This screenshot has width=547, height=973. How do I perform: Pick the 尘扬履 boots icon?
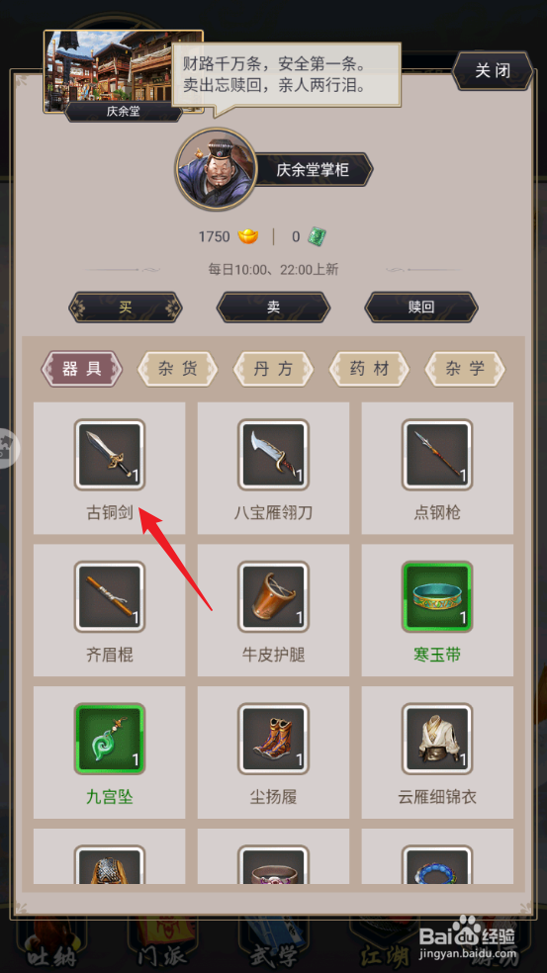pyautogui.click(x=273, y=739)
